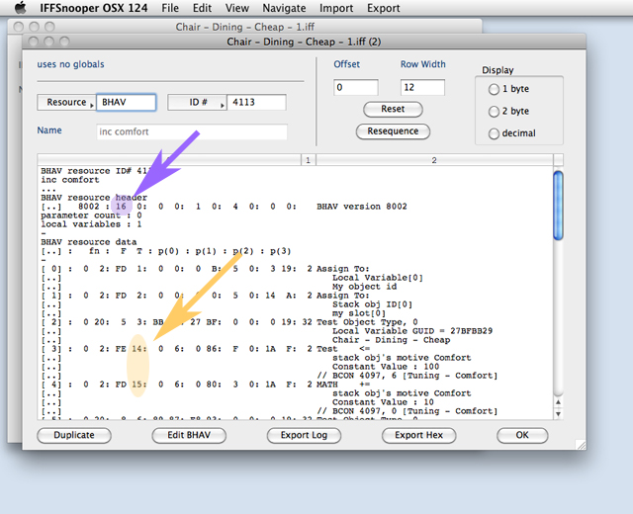
Task: Click the 'Stack obj ID[0]' line
Action: click(x=372, y=304)
